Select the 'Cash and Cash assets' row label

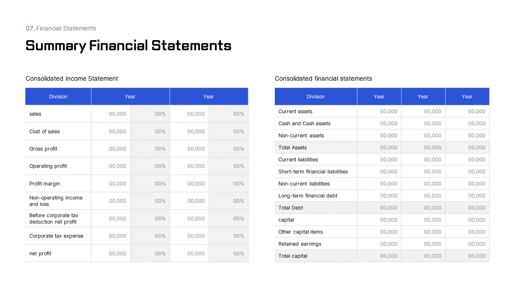click(x=304, y=124)
